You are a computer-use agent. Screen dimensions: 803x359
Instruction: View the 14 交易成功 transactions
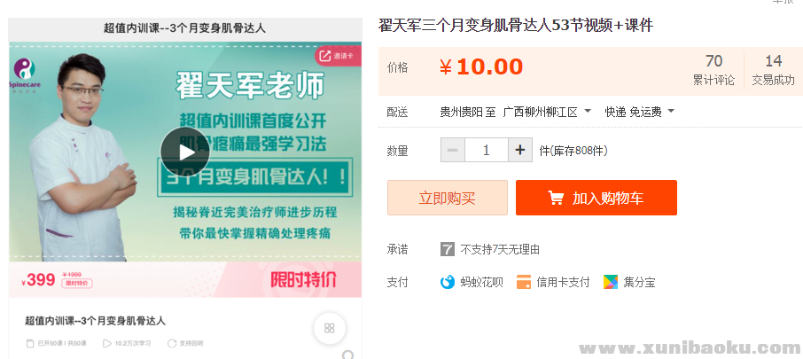[x=773, y=70]
